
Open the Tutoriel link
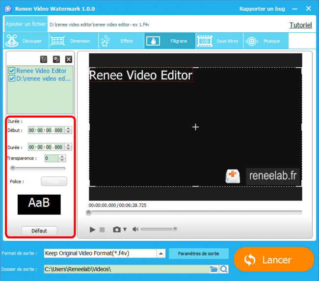[x=300, y=25]
